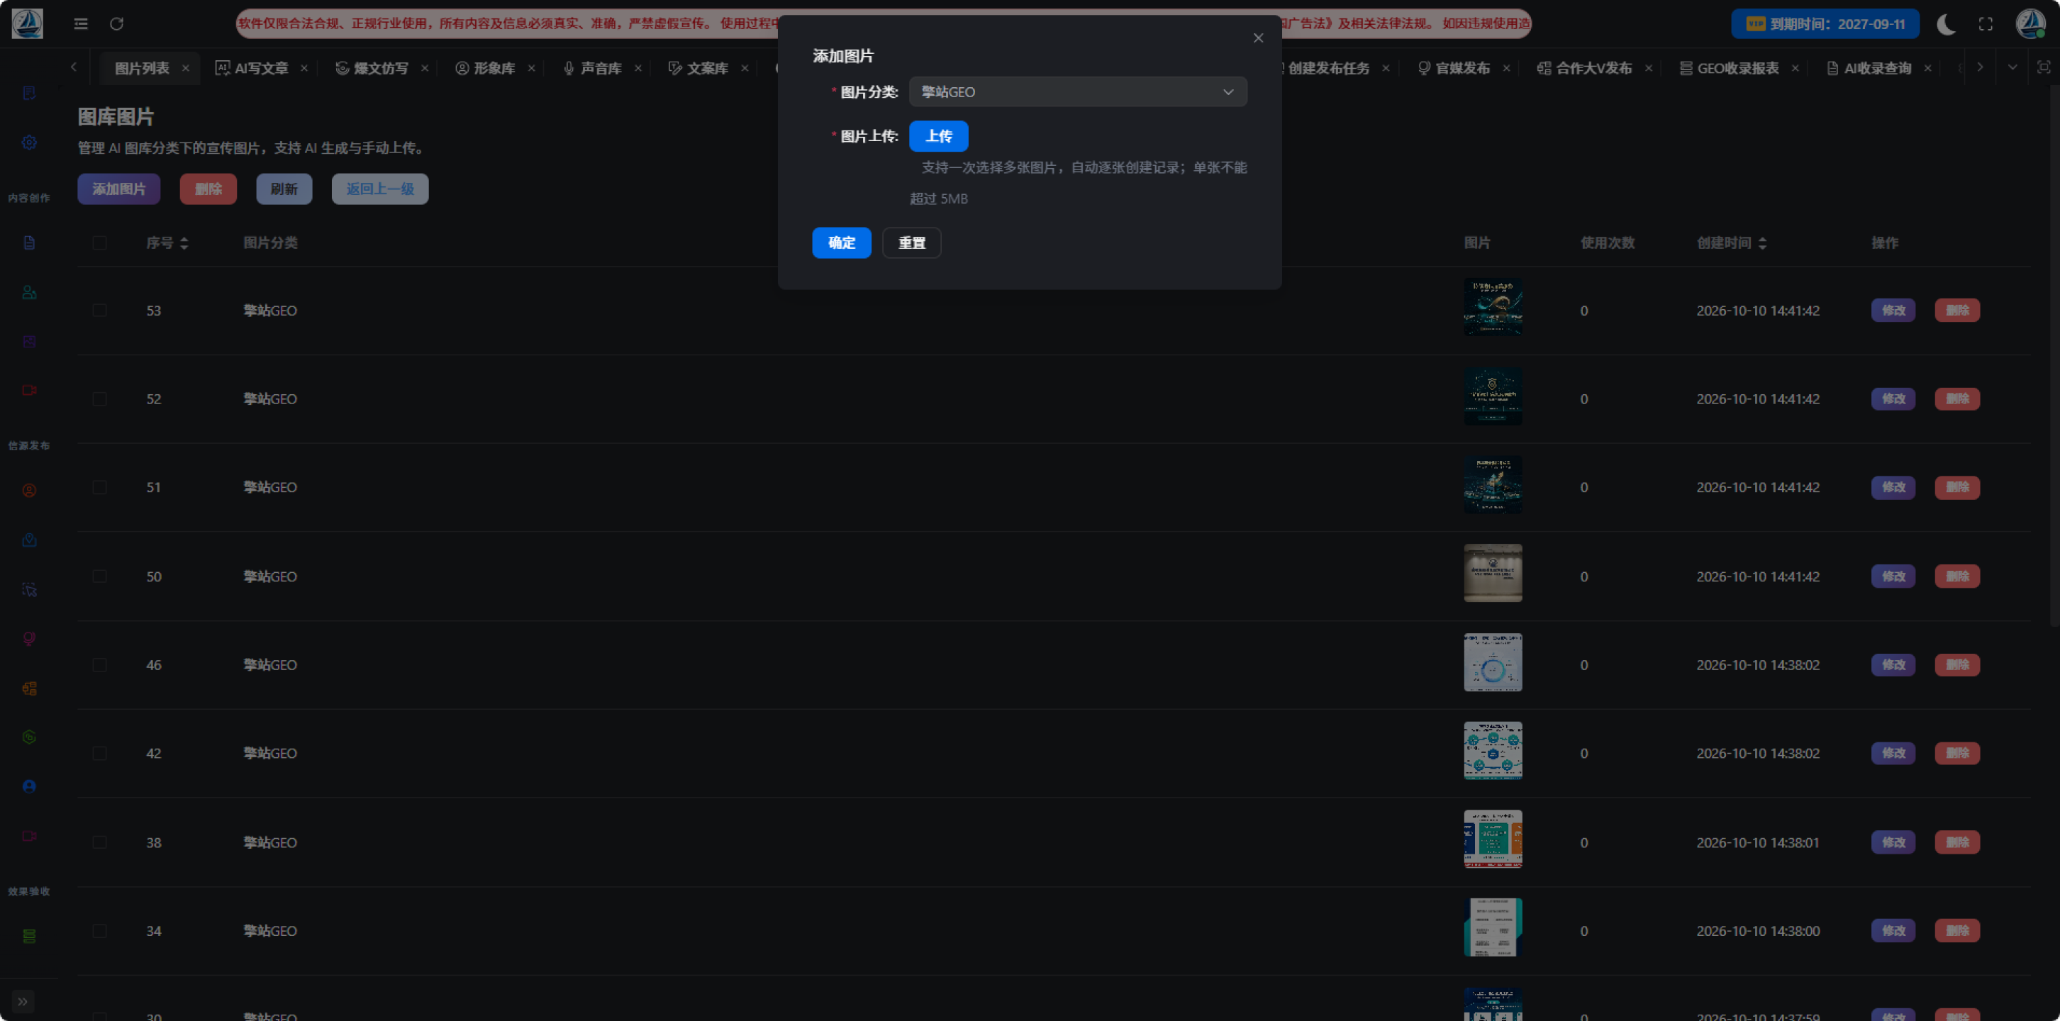Click the green list icon in sidebar
The width and height of the screenshot is (2060, 1021).
tap(30, 935)
